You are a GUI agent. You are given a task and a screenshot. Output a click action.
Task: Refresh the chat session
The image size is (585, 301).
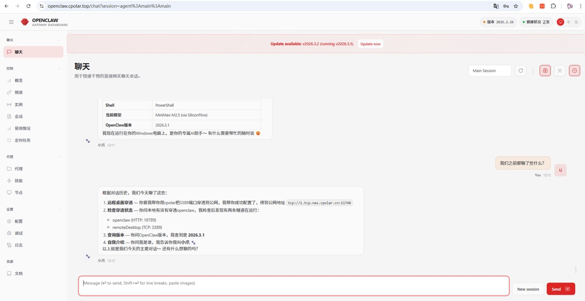click(521, 71)
